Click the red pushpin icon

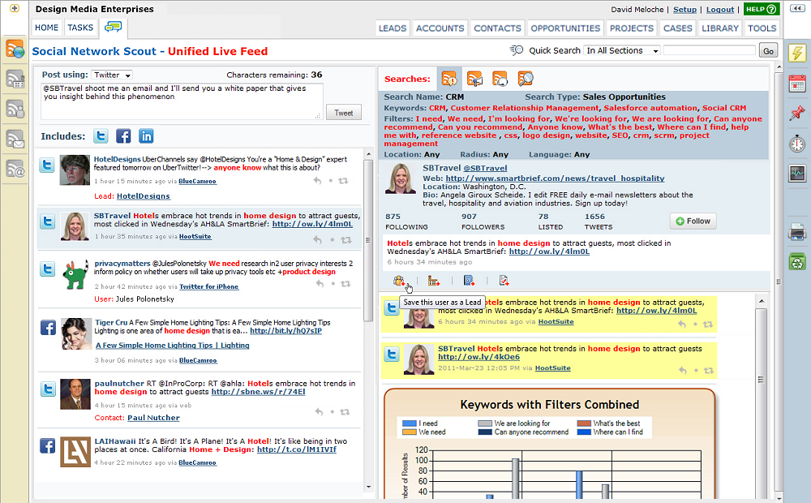(797, 113)
